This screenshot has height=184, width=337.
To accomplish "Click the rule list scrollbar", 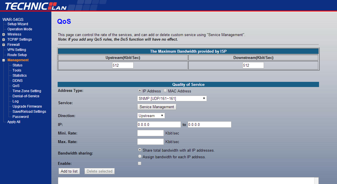I will 316,181.
